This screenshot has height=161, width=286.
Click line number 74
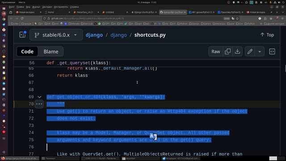pos(31,133)
